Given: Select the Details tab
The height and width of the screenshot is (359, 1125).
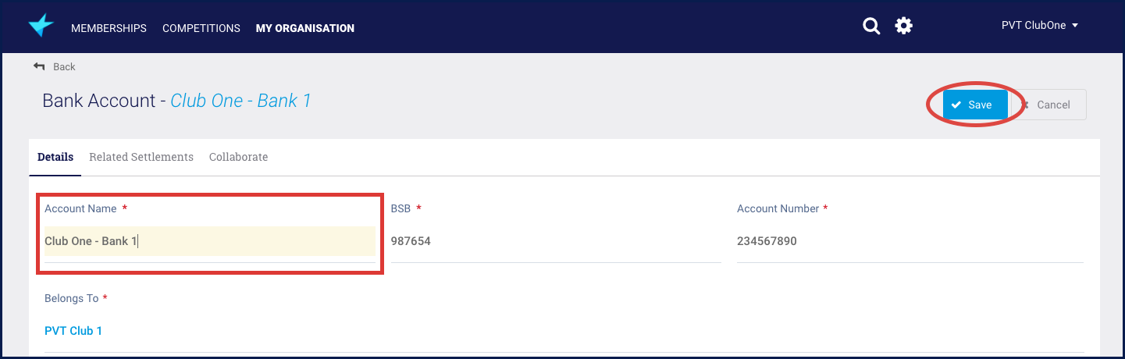Looking at the screenshot, I should tap(55, 157).
